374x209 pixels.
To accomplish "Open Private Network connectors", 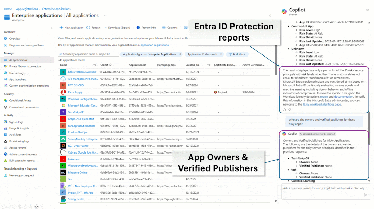I will (25, 66).
